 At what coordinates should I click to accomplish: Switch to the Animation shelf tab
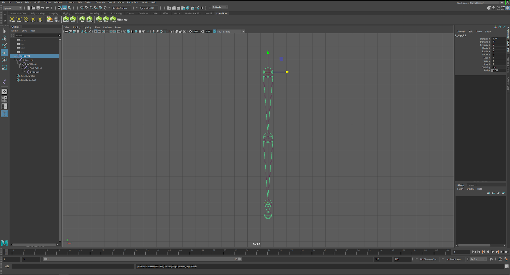pos(80,13)
